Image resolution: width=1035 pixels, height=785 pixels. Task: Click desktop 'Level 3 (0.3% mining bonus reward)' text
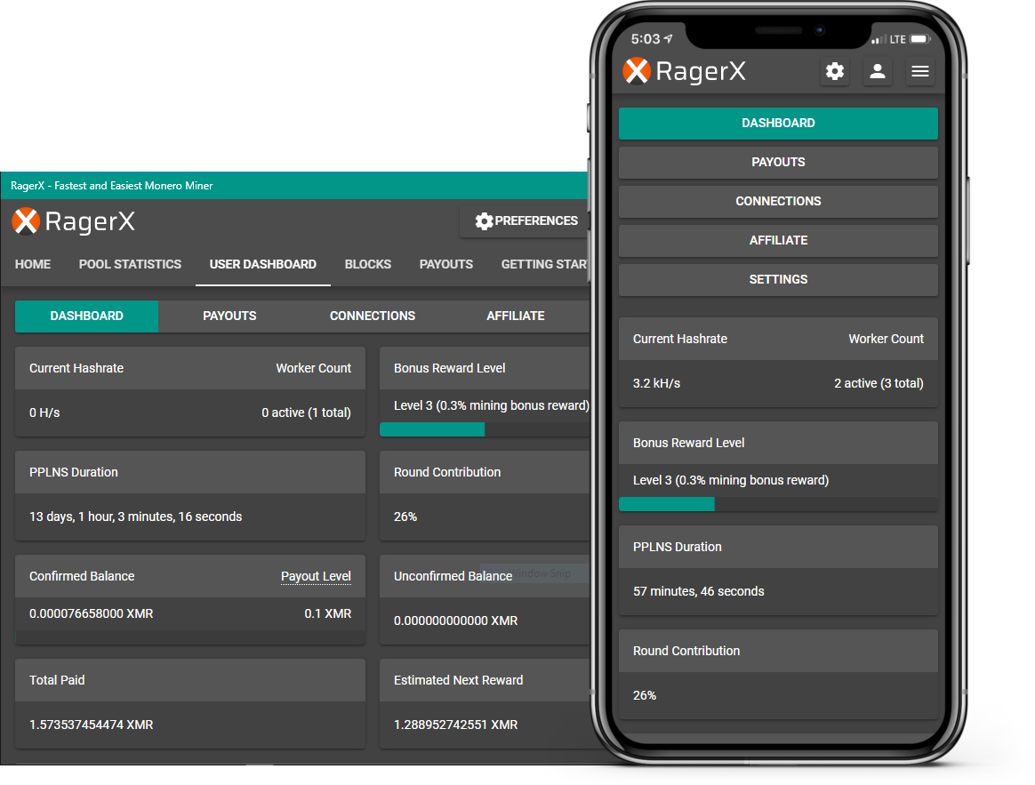click(x=491, y=405)
